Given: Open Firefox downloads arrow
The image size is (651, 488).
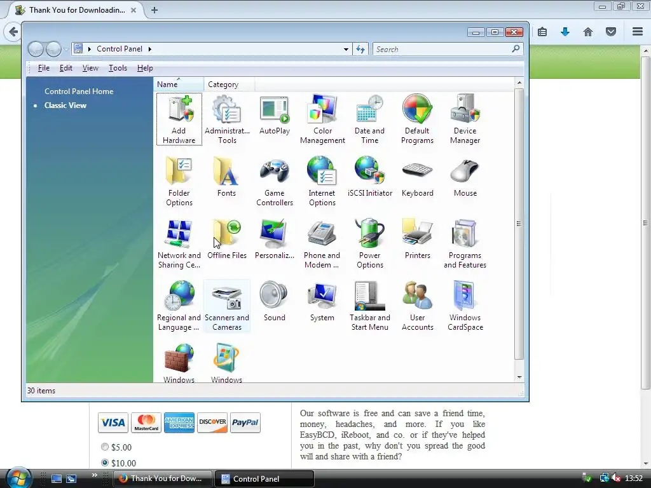Looking at the screenshot, I should click(x=565, y=32).
